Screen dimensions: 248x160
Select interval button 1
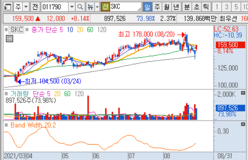217,7
